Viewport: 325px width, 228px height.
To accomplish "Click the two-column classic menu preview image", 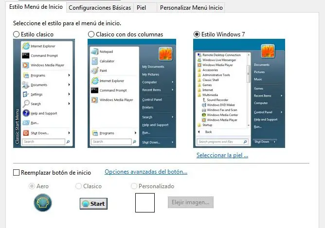I will pos(132,94).
